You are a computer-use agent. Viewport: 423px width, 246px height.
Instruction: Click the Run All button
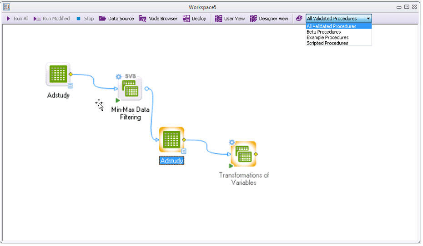17,19
